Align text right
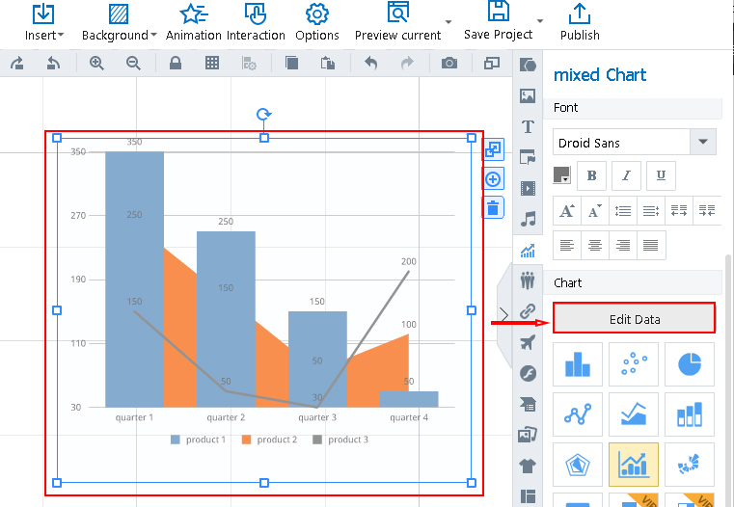Viewport: 734px width, 507px height. [x=623, y=245]
